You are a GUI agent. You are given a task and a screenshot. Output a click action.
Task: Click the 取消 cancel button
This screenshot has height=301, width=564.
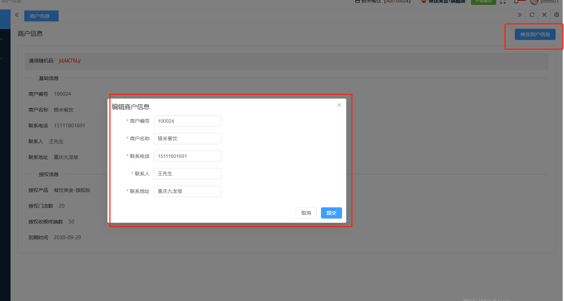pyautogui.click(x=306, y=213)
